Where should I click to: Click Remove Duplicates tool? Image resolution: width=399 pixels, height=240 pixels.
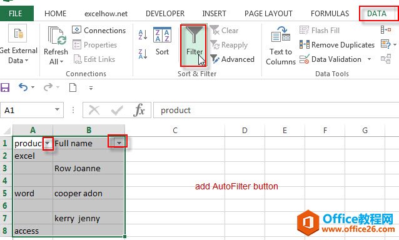click(x=337, y=45)
